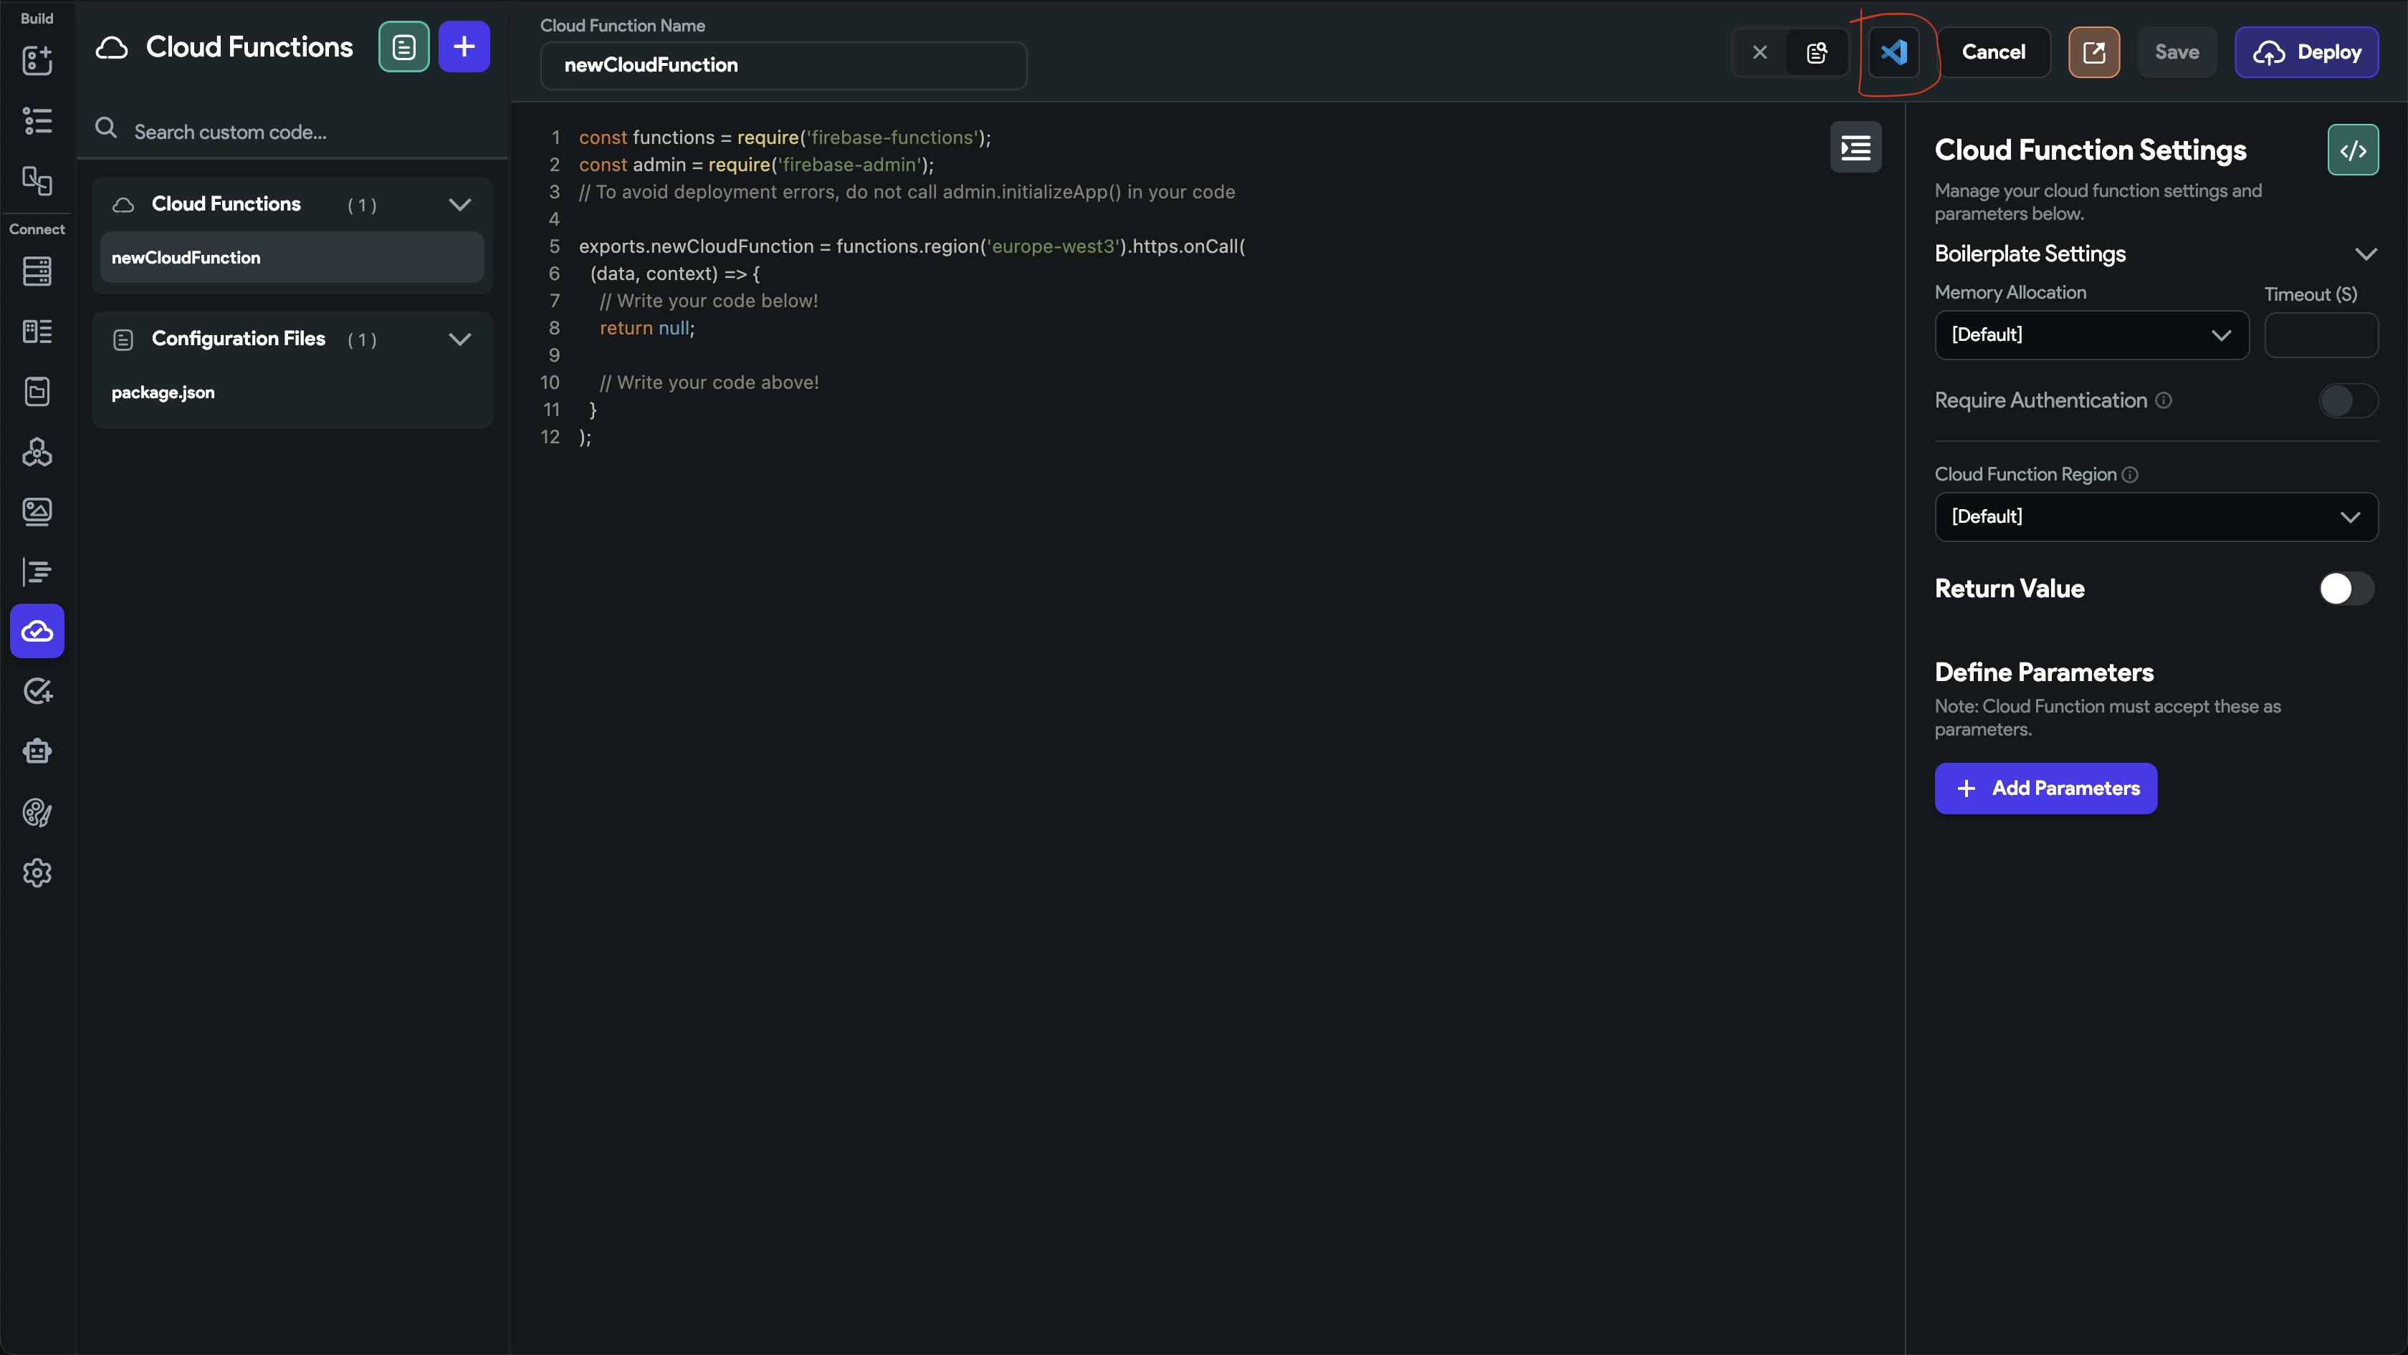This screenshot has height=1355, width=2408.
Task: Open the package.json configuration file
Action: pos(163,392)
